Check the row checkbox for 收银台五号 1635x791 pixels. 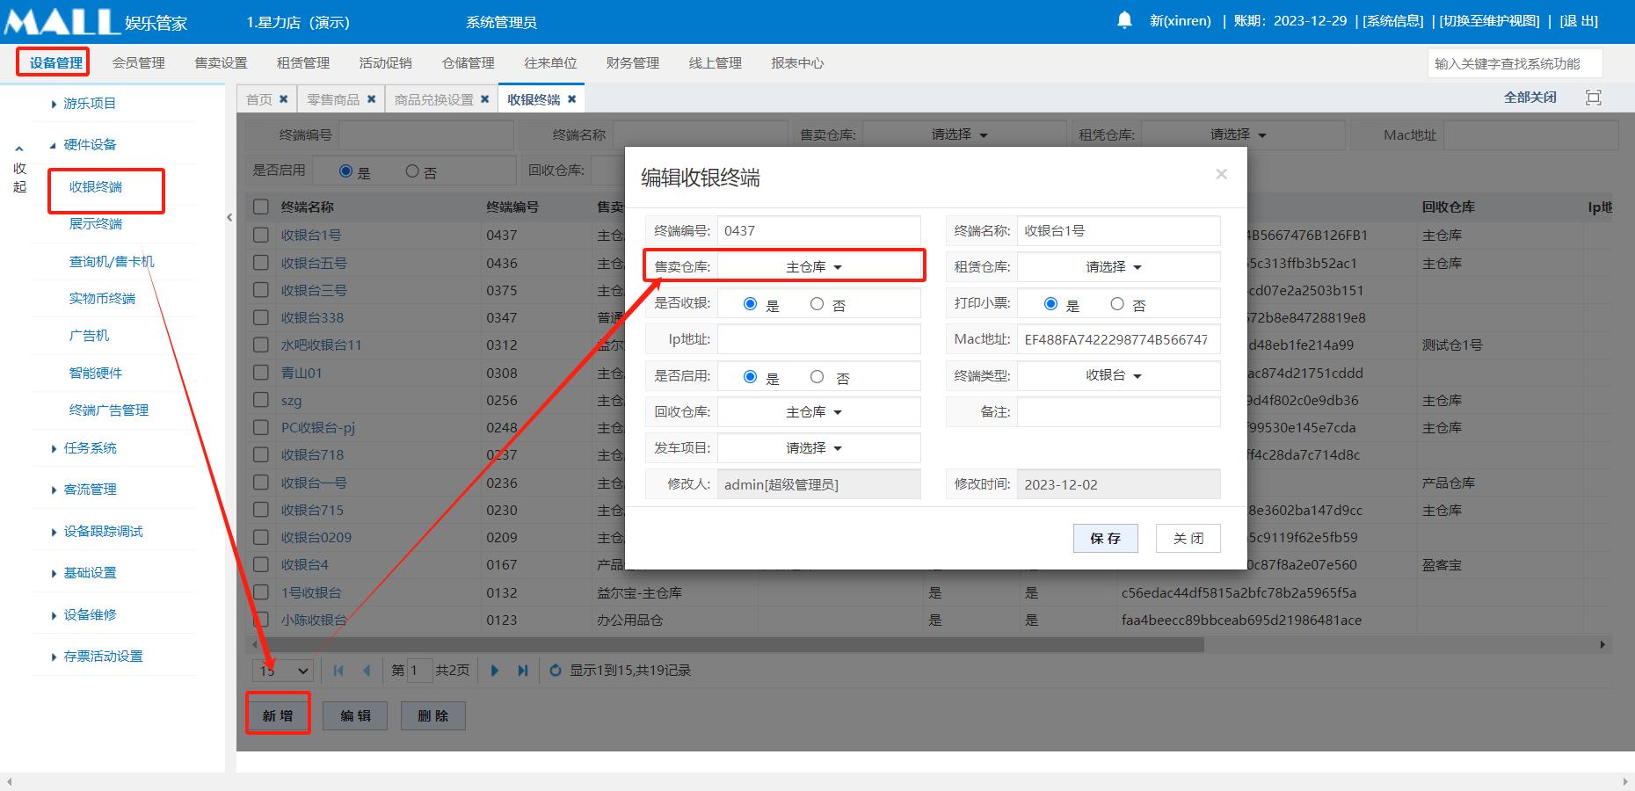(261, 262)
